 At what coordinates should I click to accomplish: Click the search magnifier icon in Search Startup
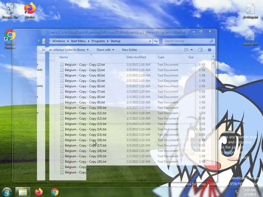(x=212, y=41)
